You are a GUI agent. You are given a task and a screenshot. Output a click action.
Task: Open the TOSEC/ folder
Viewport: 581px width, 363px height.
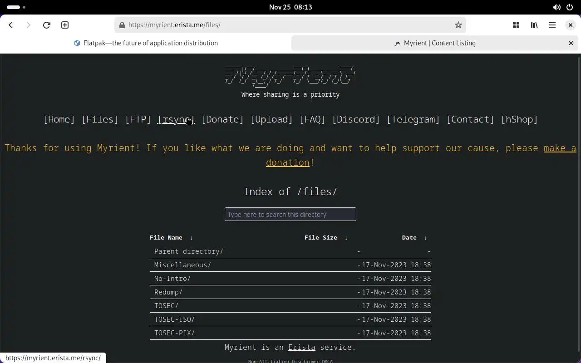pyautogui.click(x=166, y=306)
